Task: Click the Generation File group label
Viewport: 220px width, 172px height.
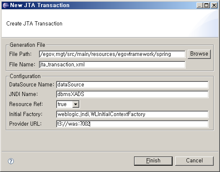Action: click(x=27, y=45)
